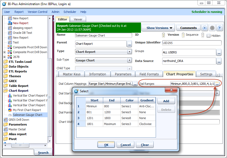
Task: Toggle the Hidden checkbox
Action: pyautogui.click(x=209, y=36)
